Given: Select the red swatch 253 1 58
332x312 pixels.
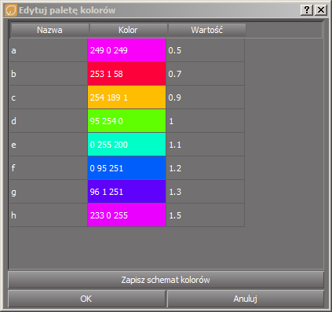Looking at the screenshot, I should coord(126,74).
